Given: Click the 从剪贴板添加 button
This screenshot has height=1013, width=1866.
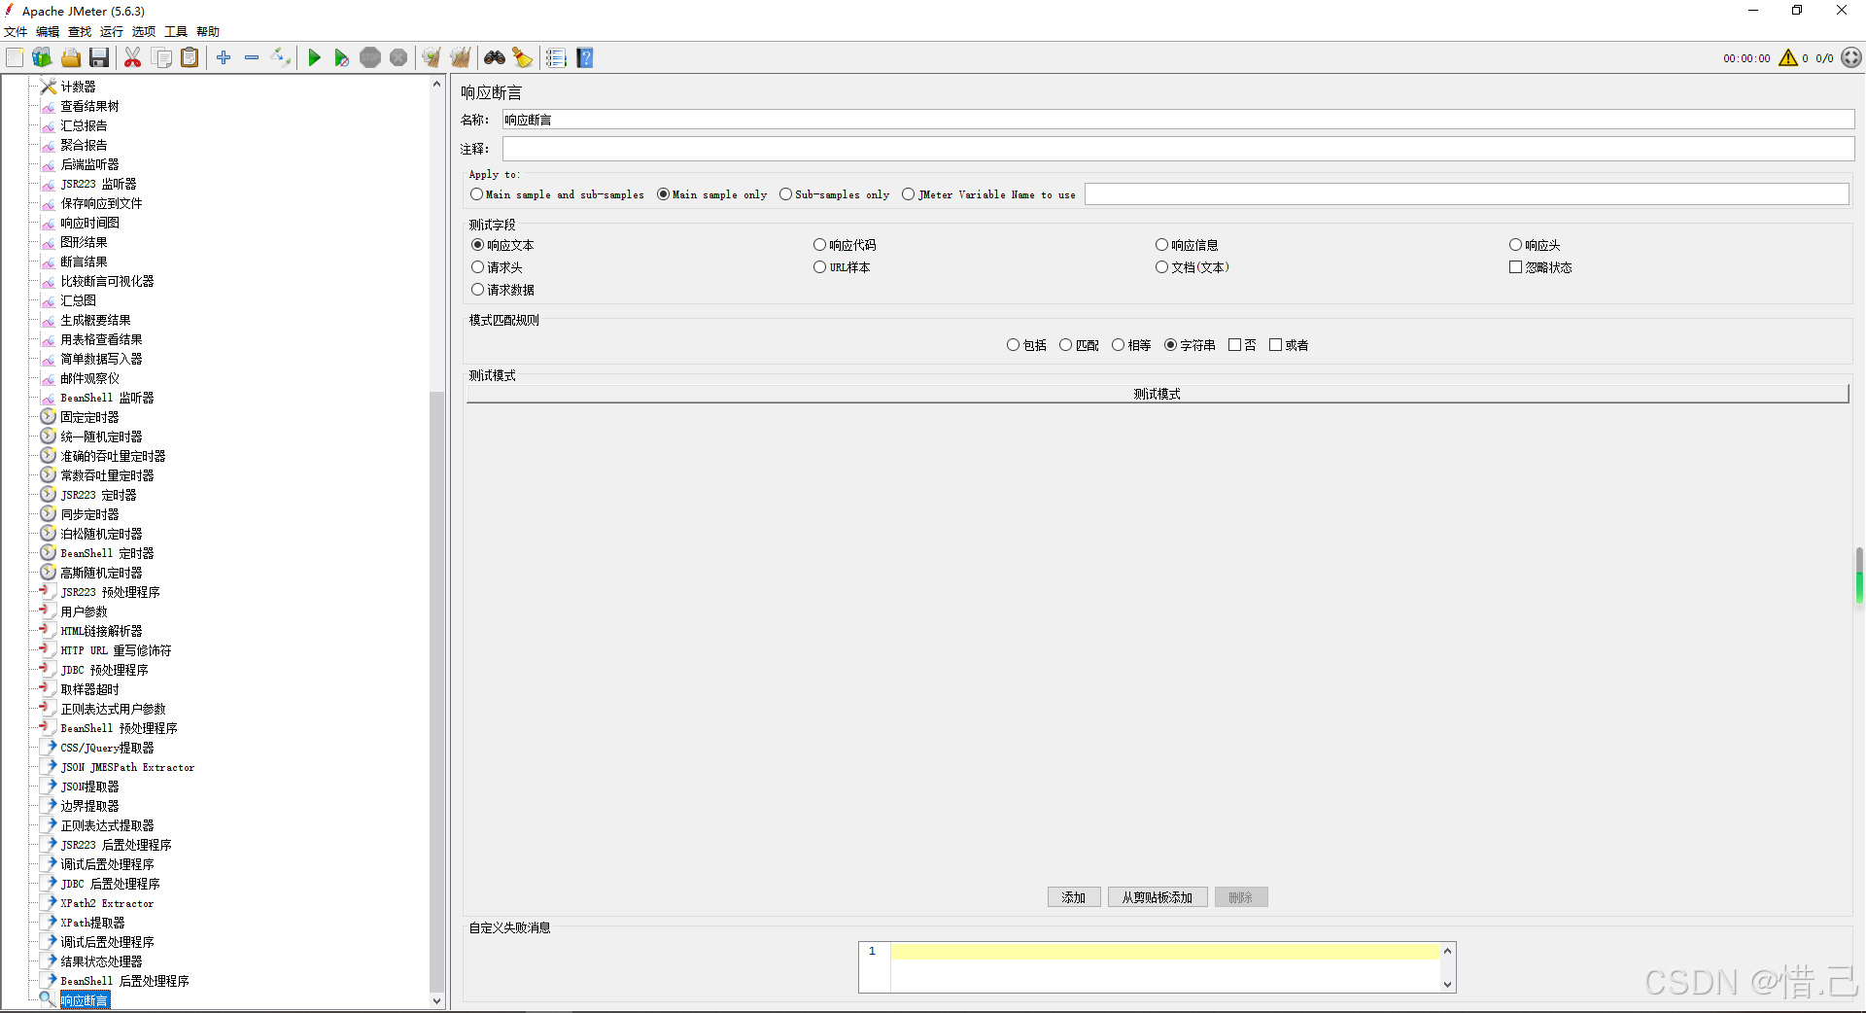Looking at the screenshot, I should tap(1158, 897).
